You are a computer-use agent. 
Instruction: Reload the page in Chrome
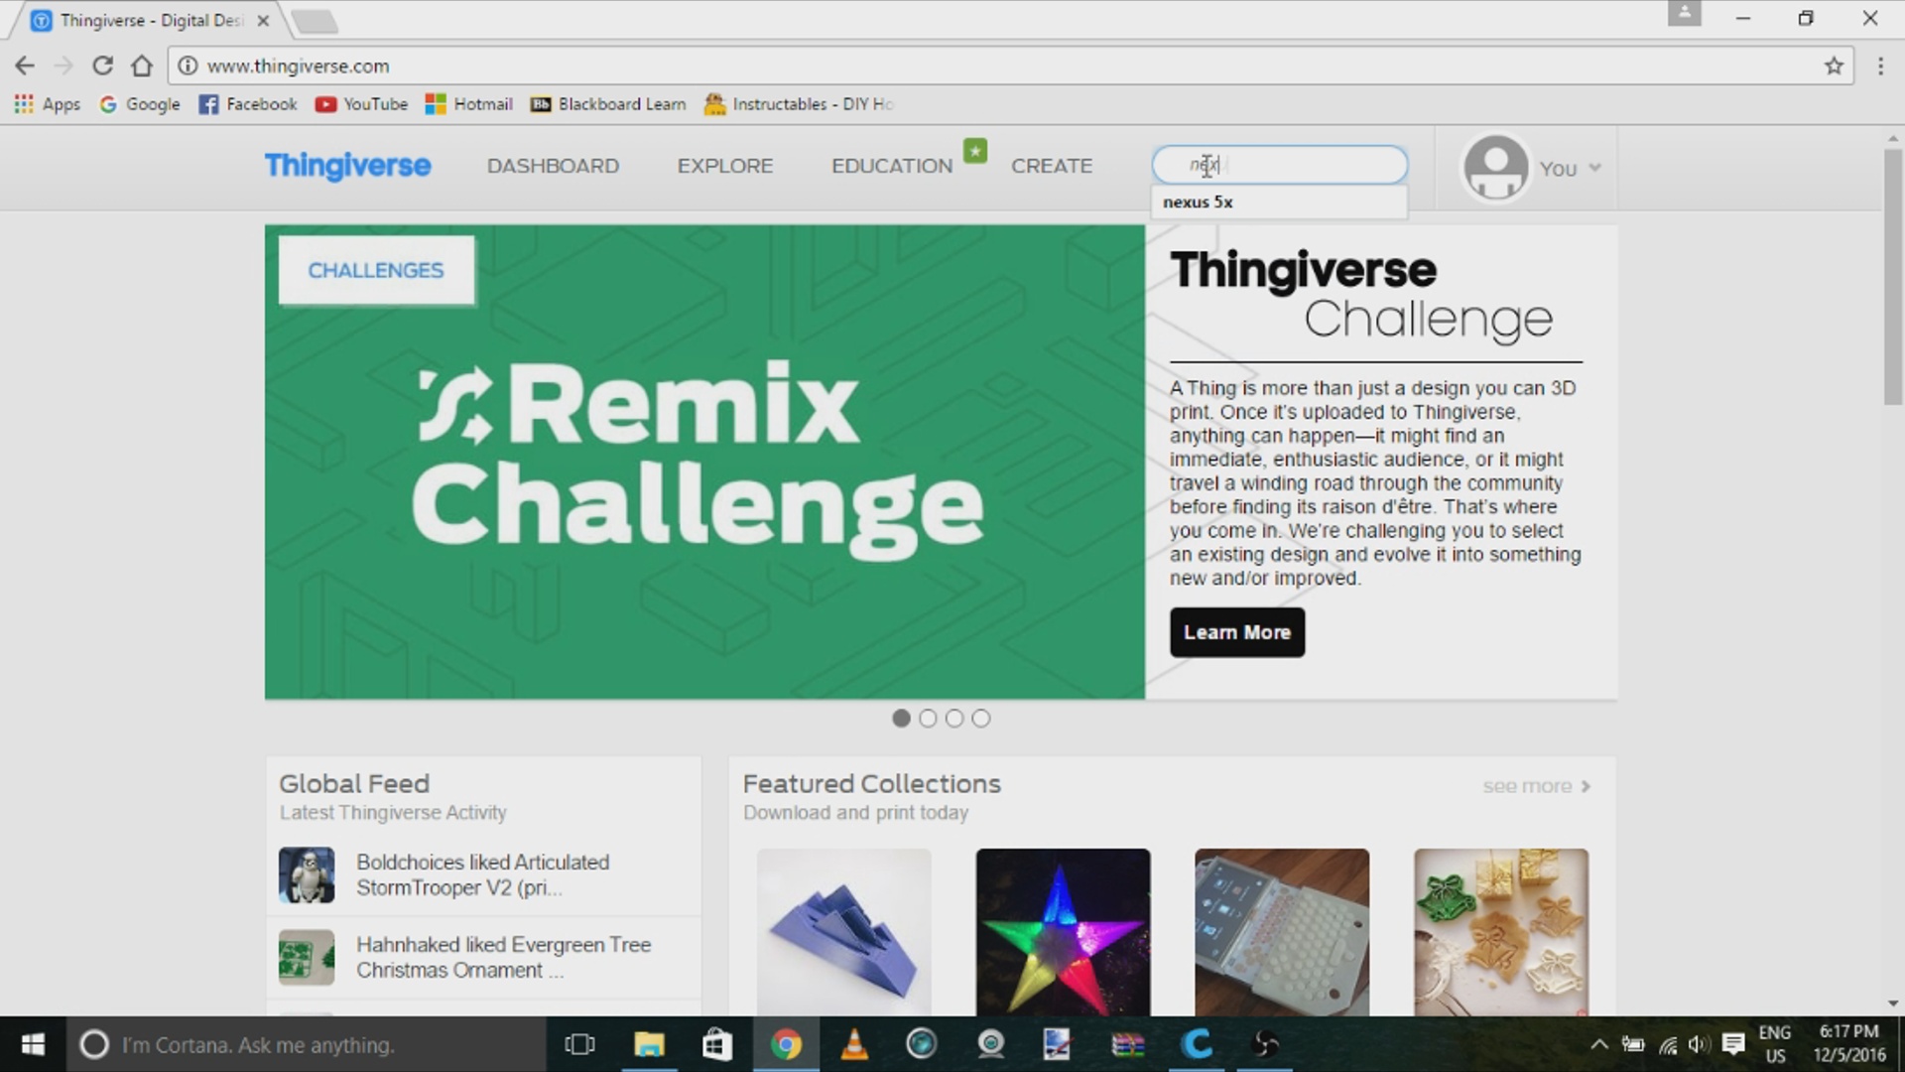click(x=102, y=67)
